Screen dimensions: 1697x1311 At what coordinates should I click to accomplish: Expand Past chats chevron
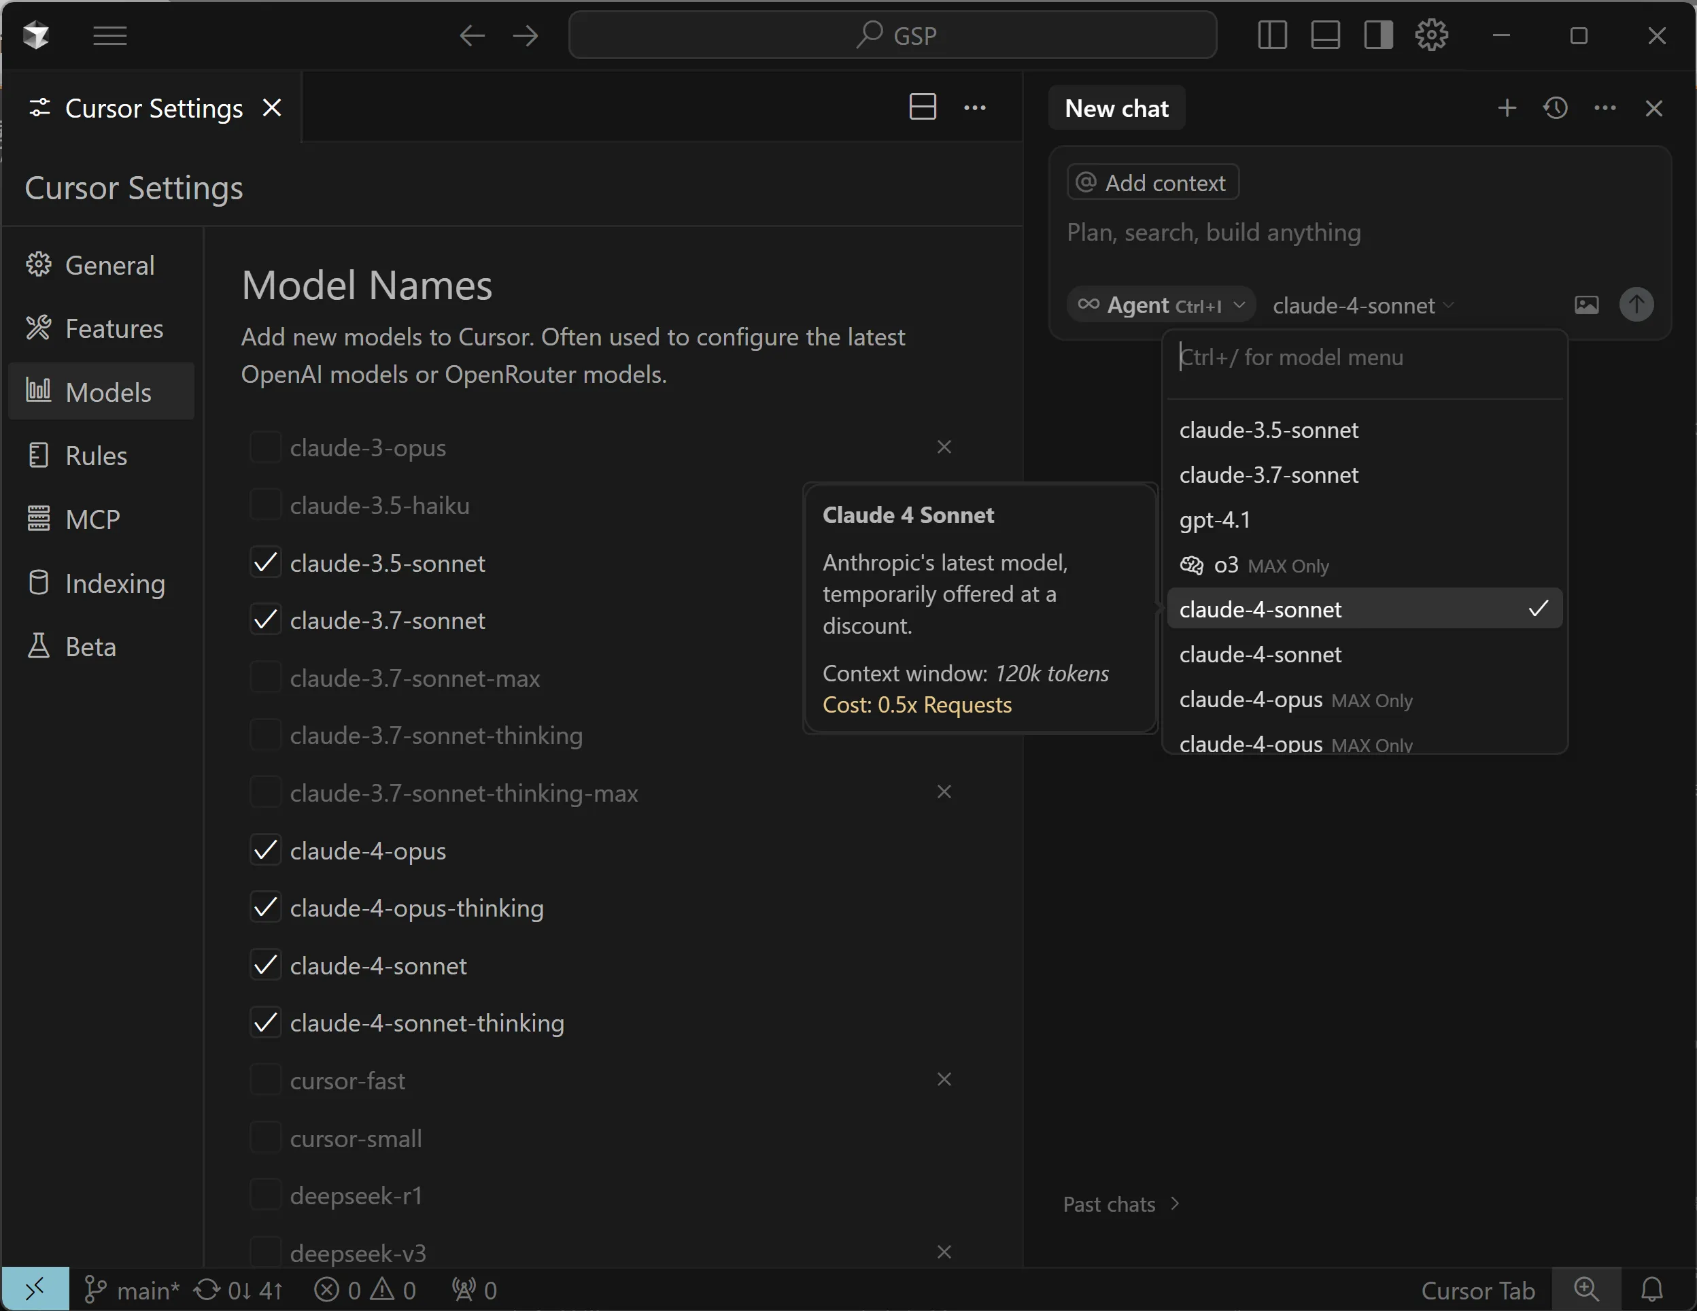pos(1175,1204)
